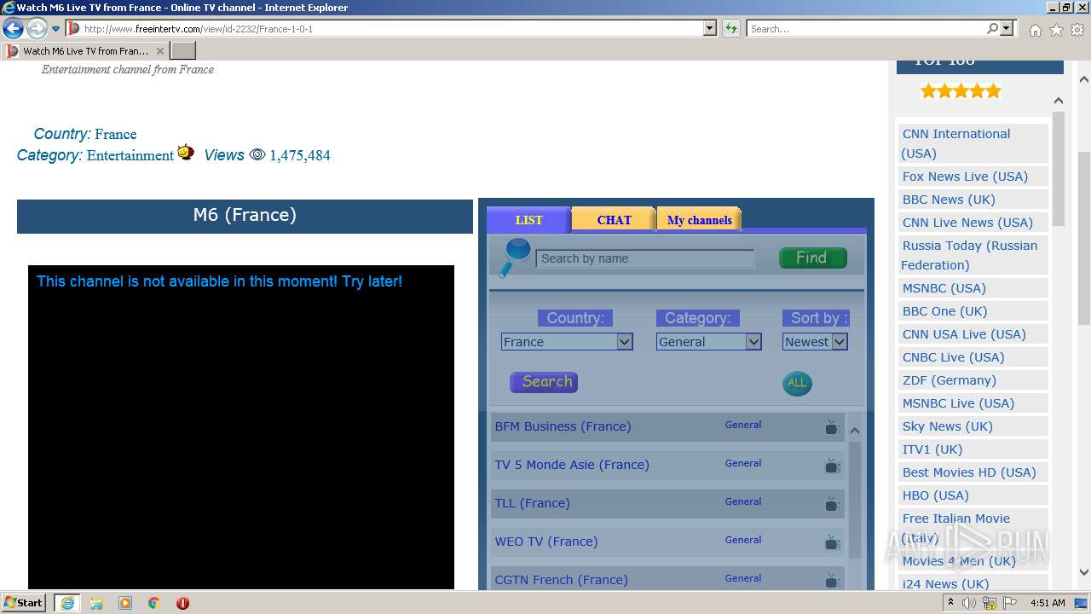Open WEO TV (France) channel link

coord(546,542)
